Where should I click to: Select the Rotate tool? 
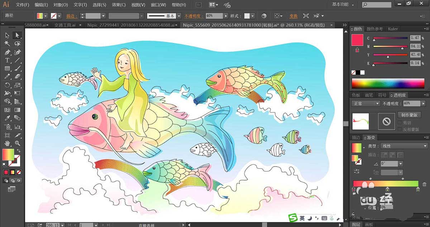pyautogui.click(x=7, y=85)
